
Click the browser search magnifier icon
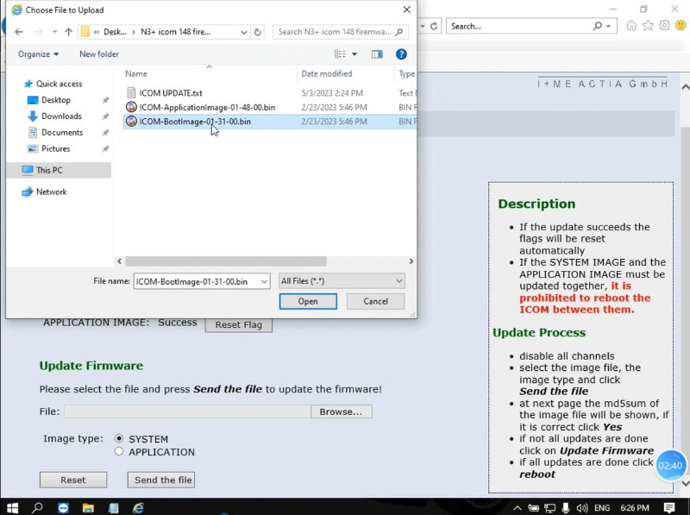point(597,26)
